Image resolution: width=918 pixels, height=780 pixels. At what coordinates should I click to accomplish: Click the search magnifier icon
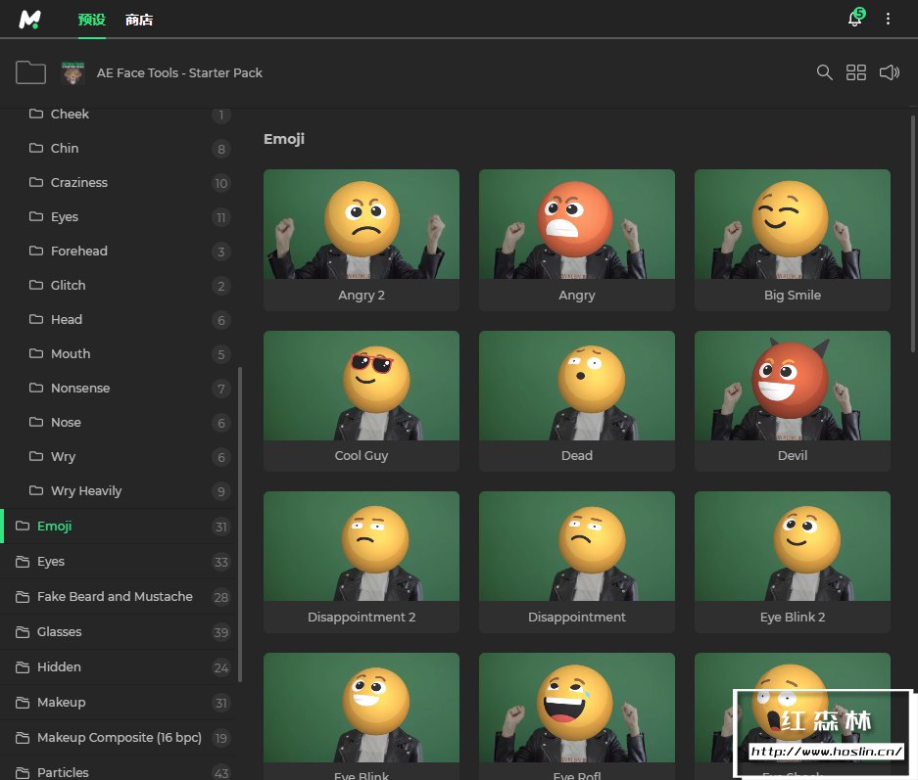[x=825, y=72]
